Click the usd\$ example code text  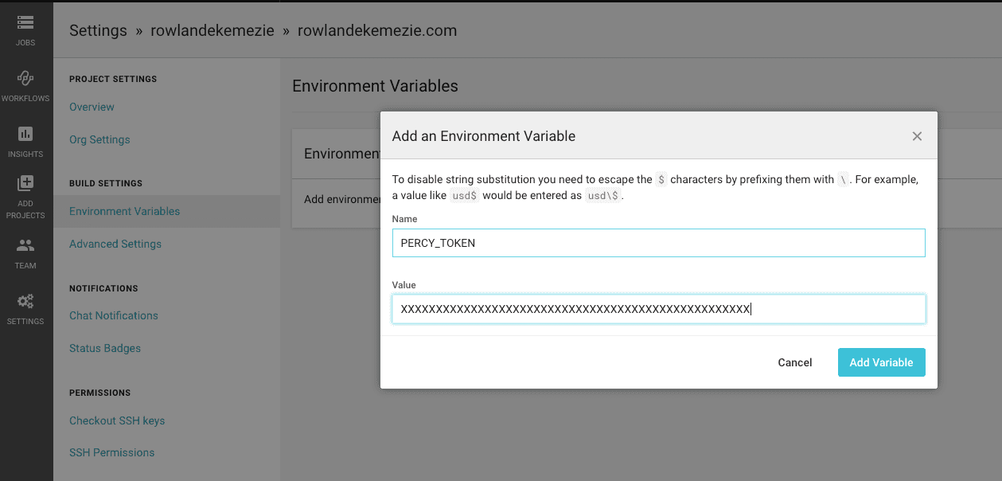602,196
